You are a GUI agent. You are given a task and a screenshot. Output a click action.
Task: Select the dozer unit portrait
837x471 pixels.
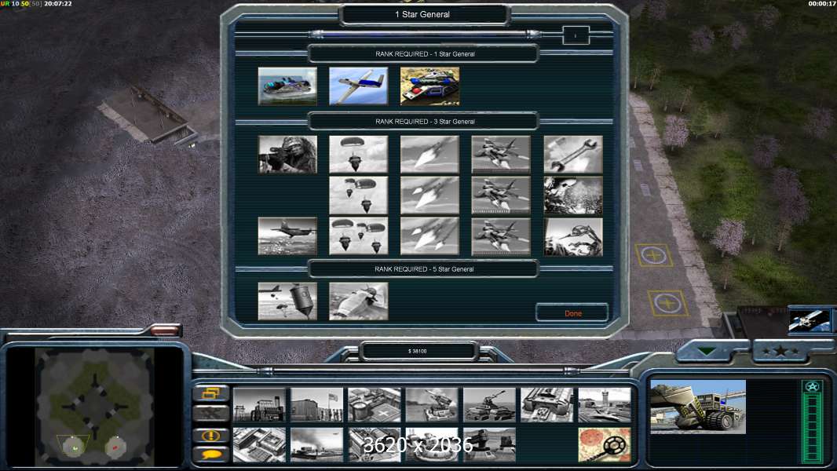tap(698, 407)
